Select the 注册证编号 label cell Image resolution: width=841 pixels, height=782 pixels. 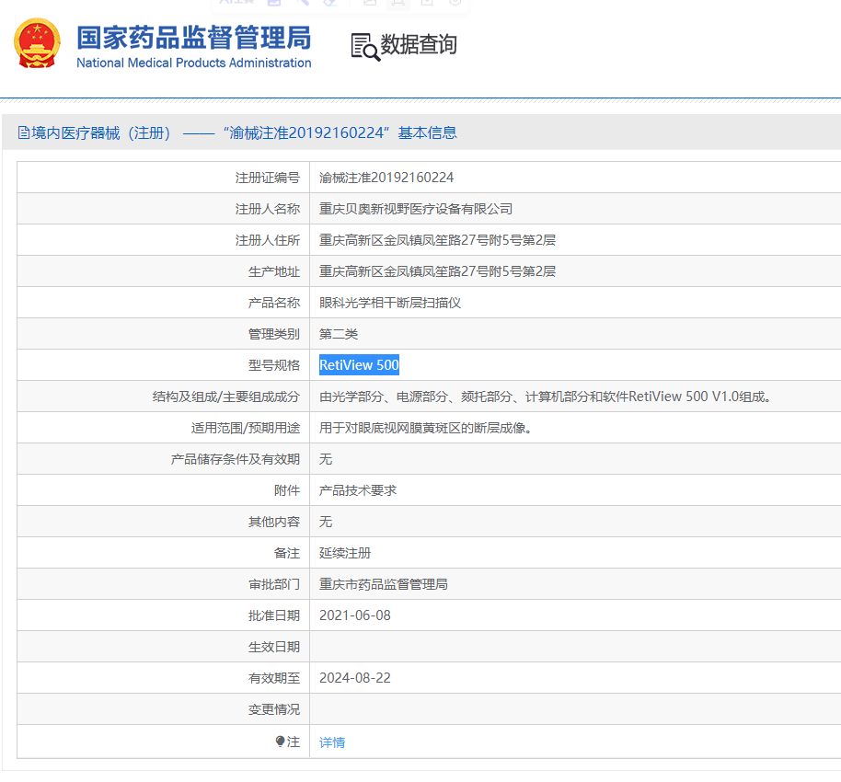[x=163, y=177]
